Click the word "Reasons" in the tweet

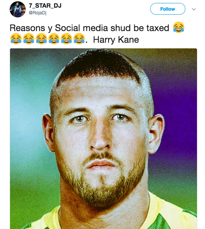27,28
